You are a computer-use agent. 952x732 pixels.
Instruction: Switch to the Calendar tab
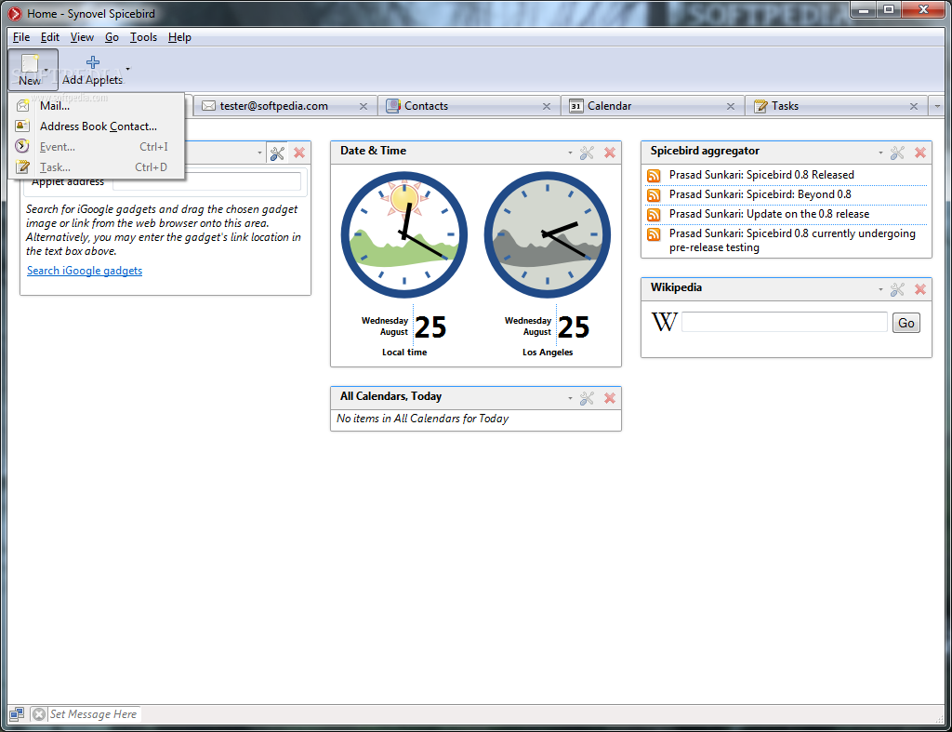(x=652, y=106)
